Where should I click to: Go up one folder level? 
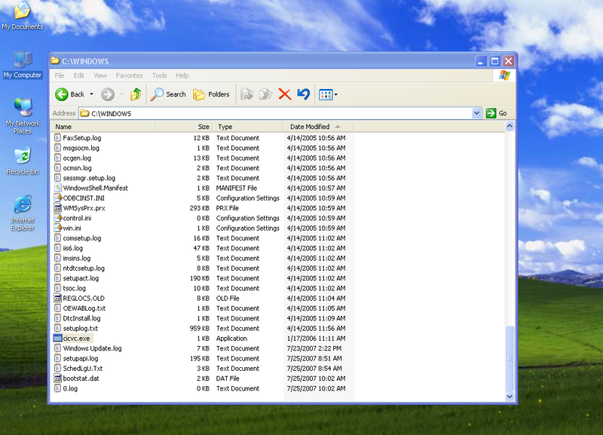coord(136,94)
